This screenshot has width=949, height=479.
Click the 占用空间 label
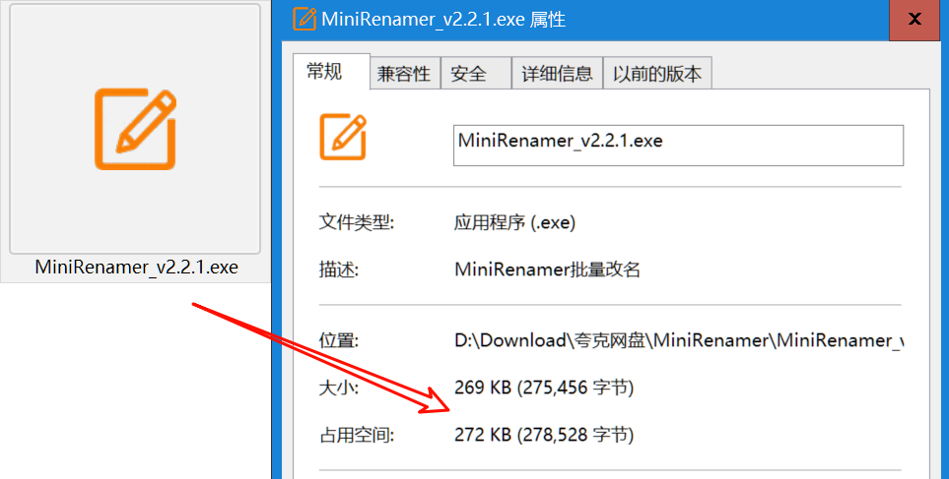(357, 435)
